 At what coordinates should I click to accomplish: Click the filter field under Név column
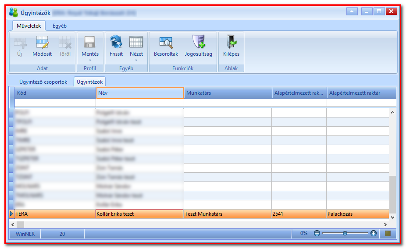[140, 103]
